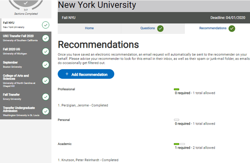Click checkmark for College of Arts and Sciences
The height and width of the screenshot is (163, 250).
tap(46, 80)
